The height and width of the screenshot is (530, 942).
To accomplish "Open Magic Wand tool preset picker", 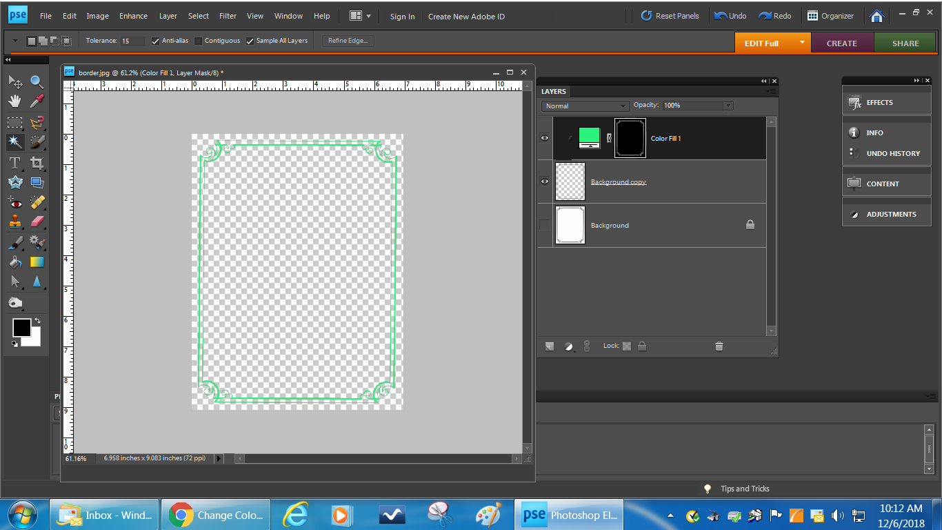I will click(x=15, y=41).
